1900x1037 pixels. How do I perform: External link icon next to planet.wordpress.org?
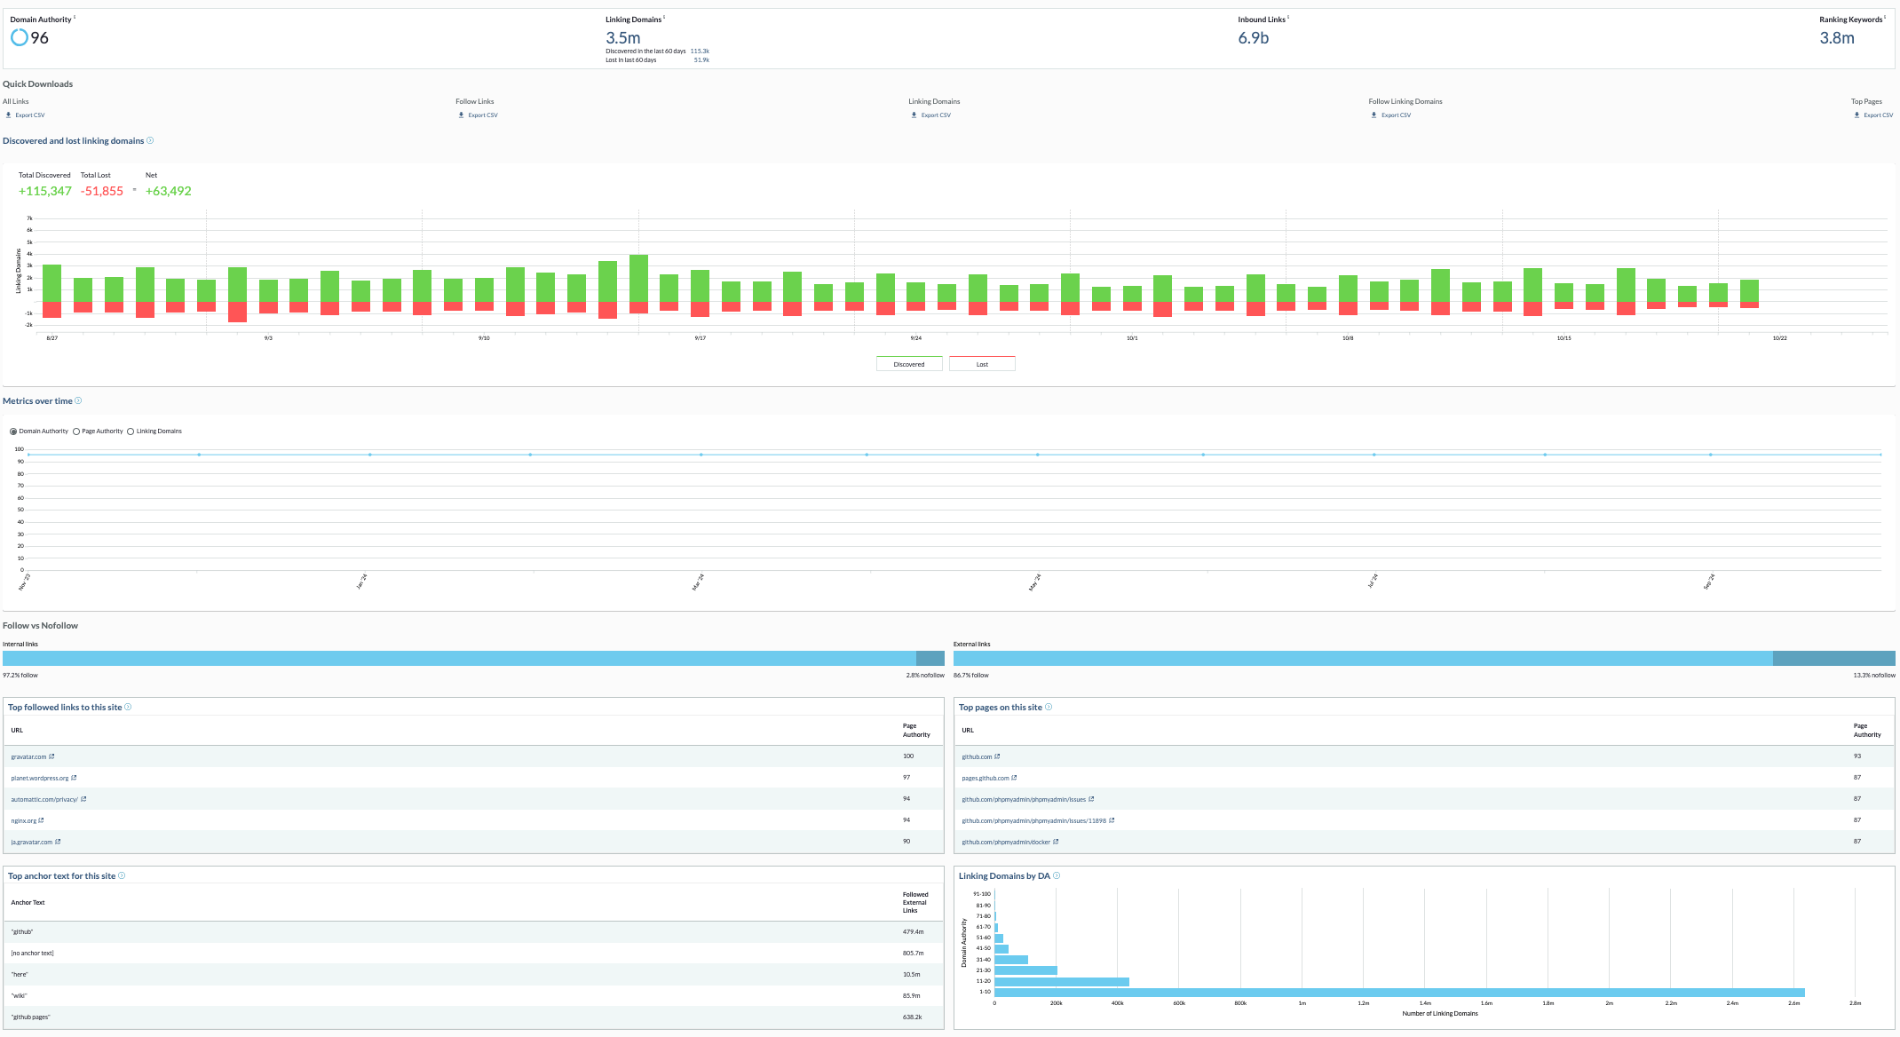[74, 778]
